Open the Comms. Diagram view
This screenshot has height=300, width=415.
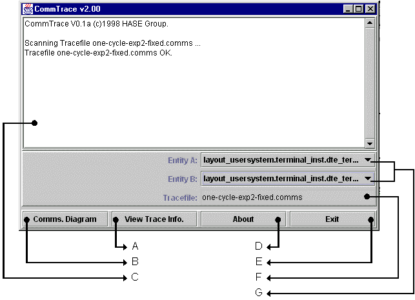click(65, 219)
